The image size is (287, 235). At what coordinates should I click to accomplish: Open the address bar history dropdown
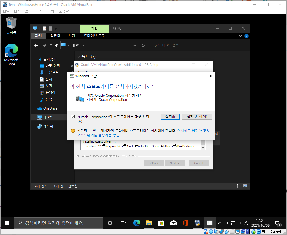(x=135, y=45)
